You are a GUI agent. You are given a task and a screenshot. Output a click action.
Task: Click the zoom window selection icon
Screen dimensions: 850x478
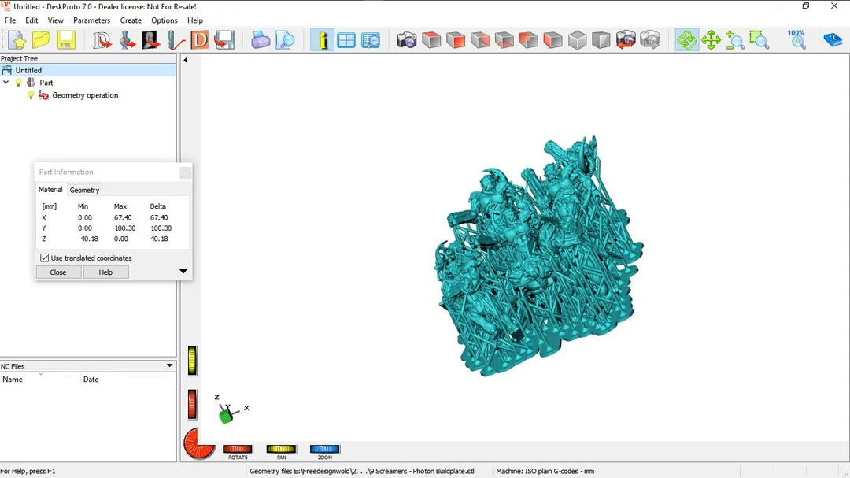click(x=759, y=40)
